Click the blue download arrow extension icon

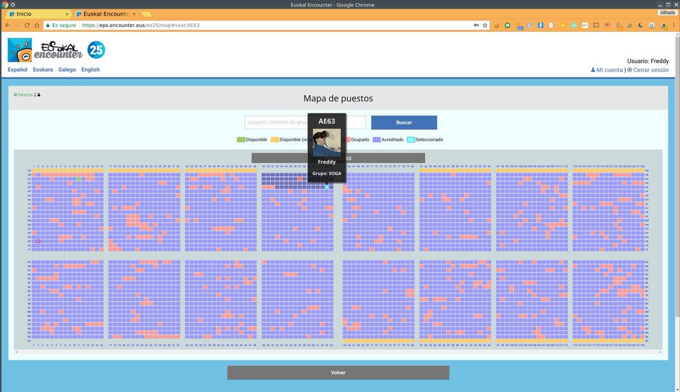541,25
